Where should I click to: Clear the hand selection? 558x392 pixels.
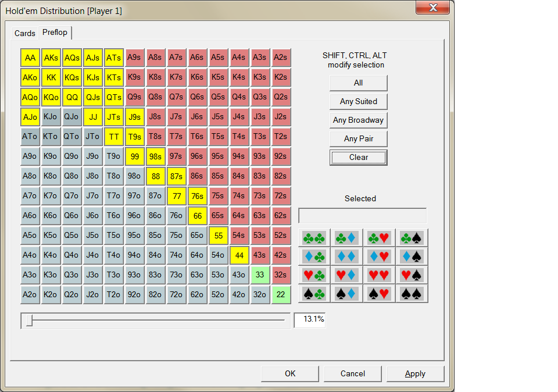(359, 158)
